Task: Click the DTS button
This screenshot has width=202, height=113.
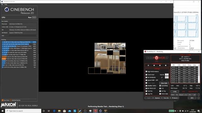Action: pos(190,95)
